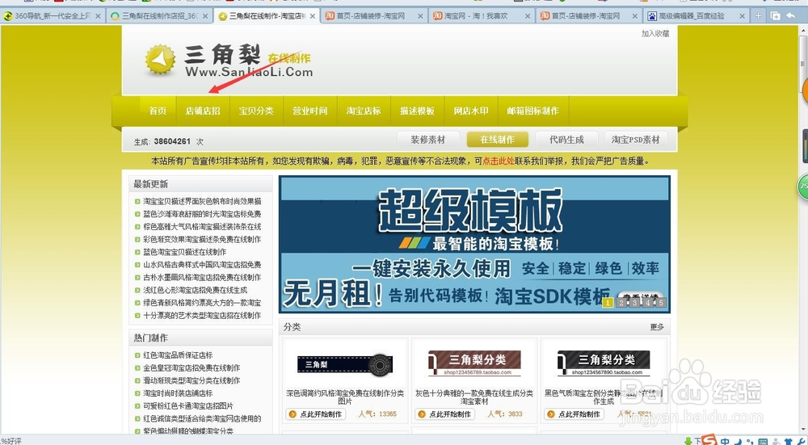Open 滑动渐现类型淘宝分类在线制作 link
This screenshot has height=445, width=808.
[x=191, y=380]
